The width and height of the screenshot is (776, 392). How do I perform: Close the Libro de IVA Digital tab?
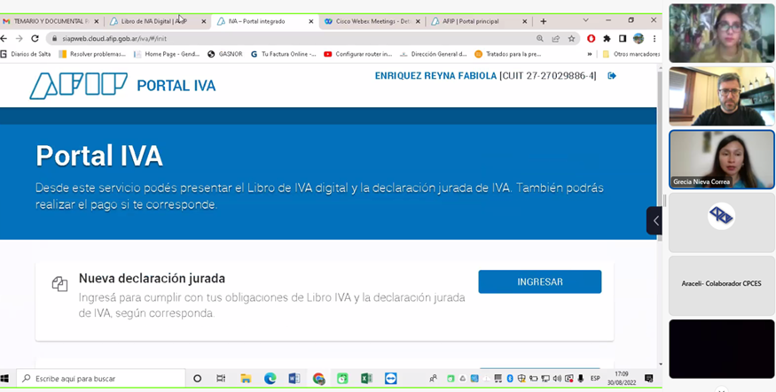click(203, 21)
